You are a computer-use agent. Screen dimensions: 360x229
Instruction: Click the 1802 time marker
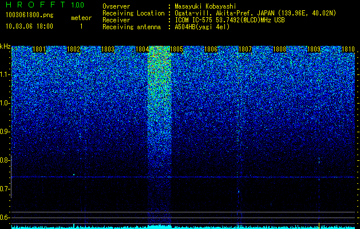(x=73, y=49)
